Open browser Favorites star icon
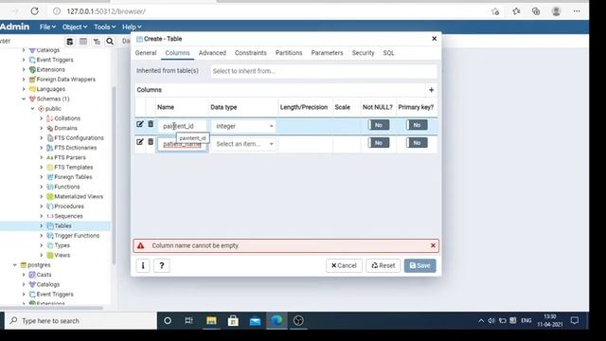The width and height of the screenshot is (606, 341). [516, 11]
